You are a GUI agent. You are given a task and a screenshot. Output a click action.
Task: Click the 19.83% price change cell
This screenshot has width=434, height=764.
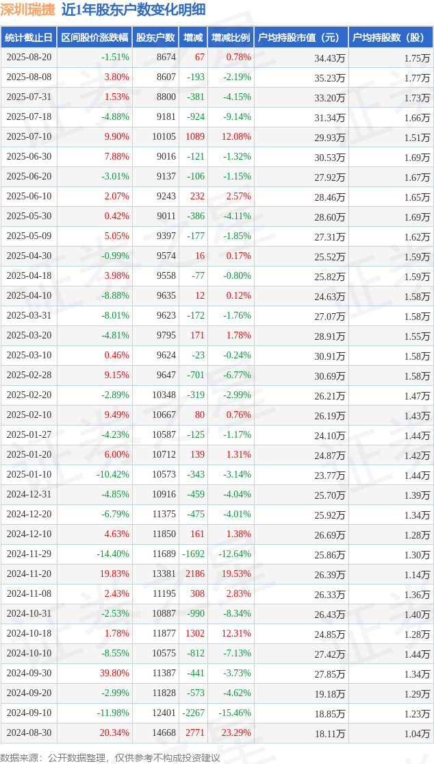click(x=94, y=574)
